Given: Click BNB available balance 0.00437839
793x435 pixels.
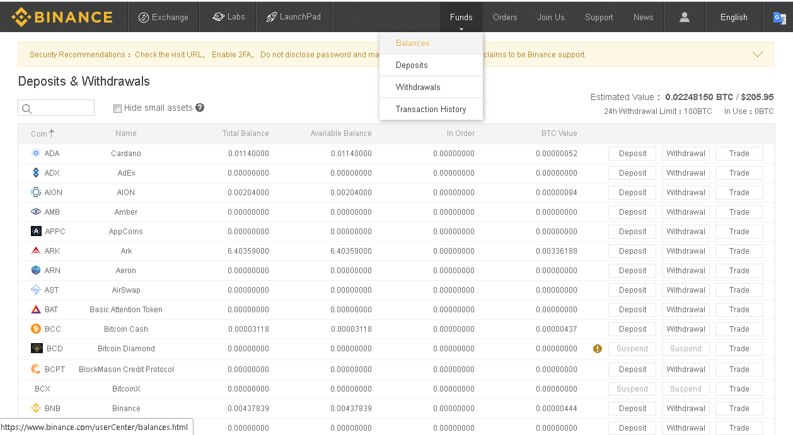Looking at the screenshot, I should pos(351,408).
